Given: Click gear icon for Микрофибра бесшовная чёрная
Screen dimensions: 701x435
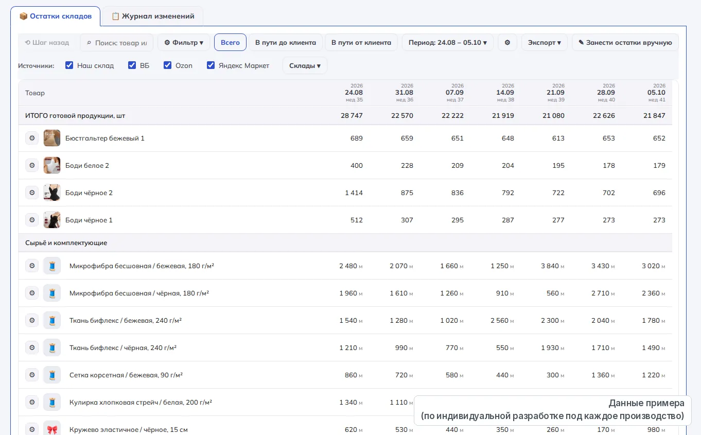Looking at the screenshot, I should [32, 293].
